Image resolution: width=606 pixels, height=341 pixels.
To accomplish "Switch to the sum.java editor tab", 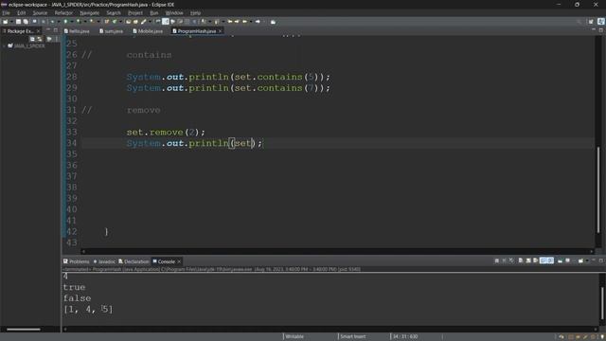I will (112, 31).
